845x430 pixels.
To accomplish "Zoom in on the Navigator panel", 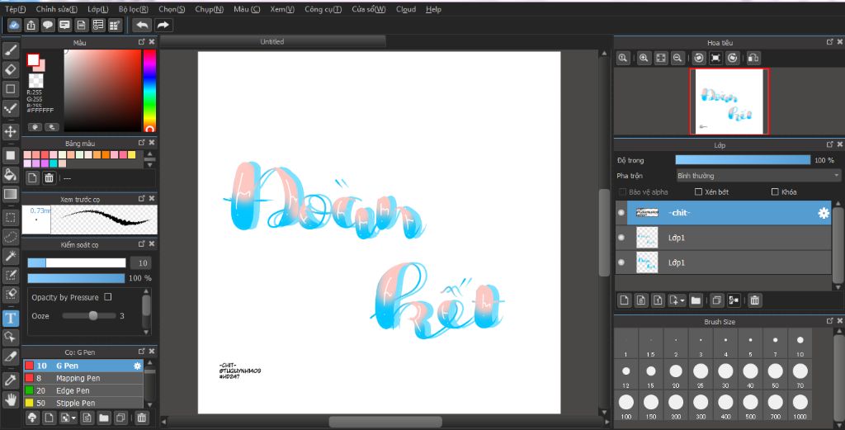I will (644, 59).
